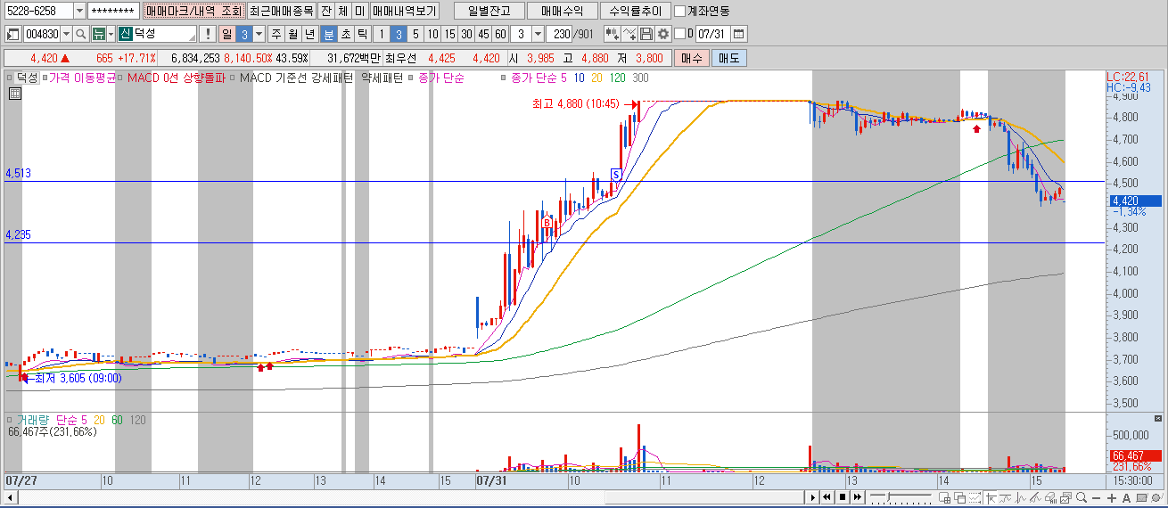
Task: Choose the 5-minute interval button
Action: 415,34
